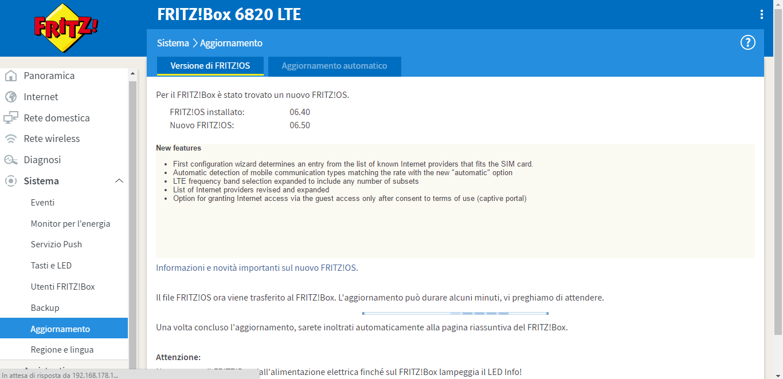Collapse the Sistema menu chevron

click(119, 181)
